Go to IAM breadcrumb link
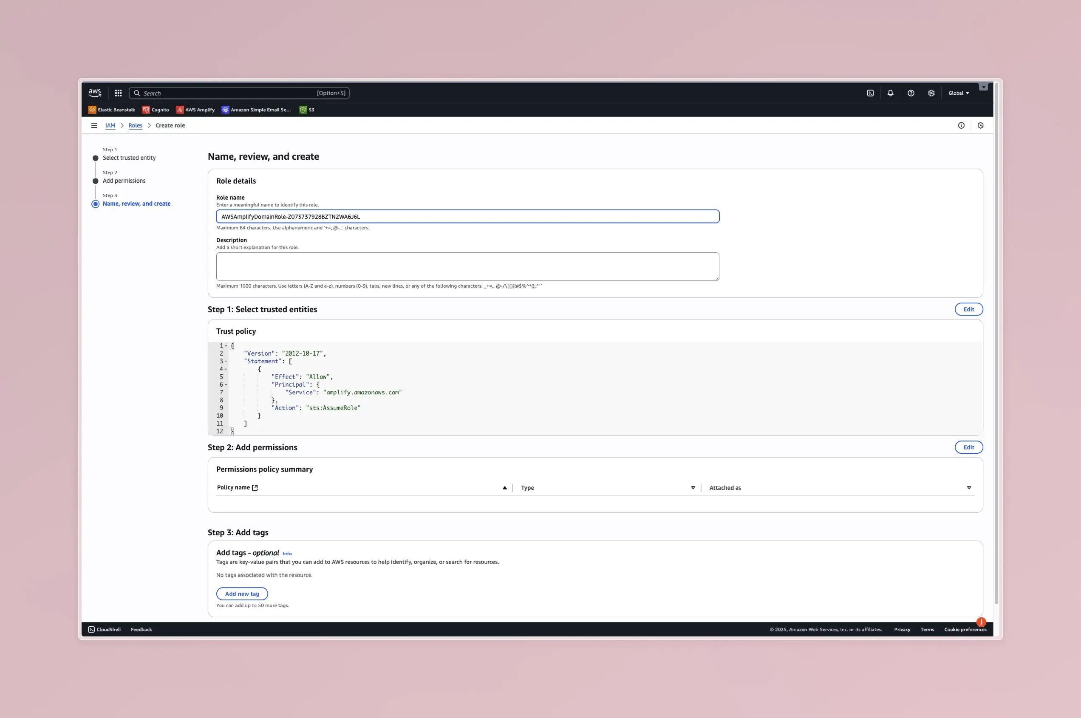Viewport: 1081px width, 718px height. tap(110, 125)
